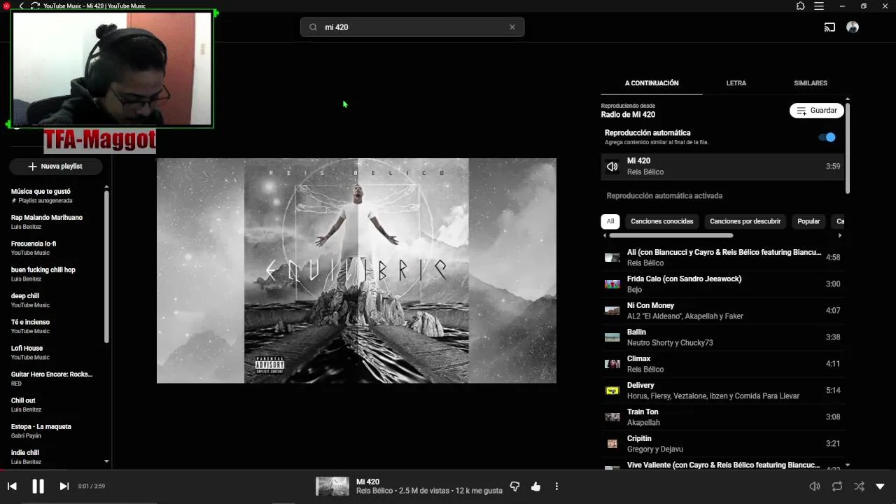
Task: Play Ali by Reis Bélico from queue
Action: point(722,258)
